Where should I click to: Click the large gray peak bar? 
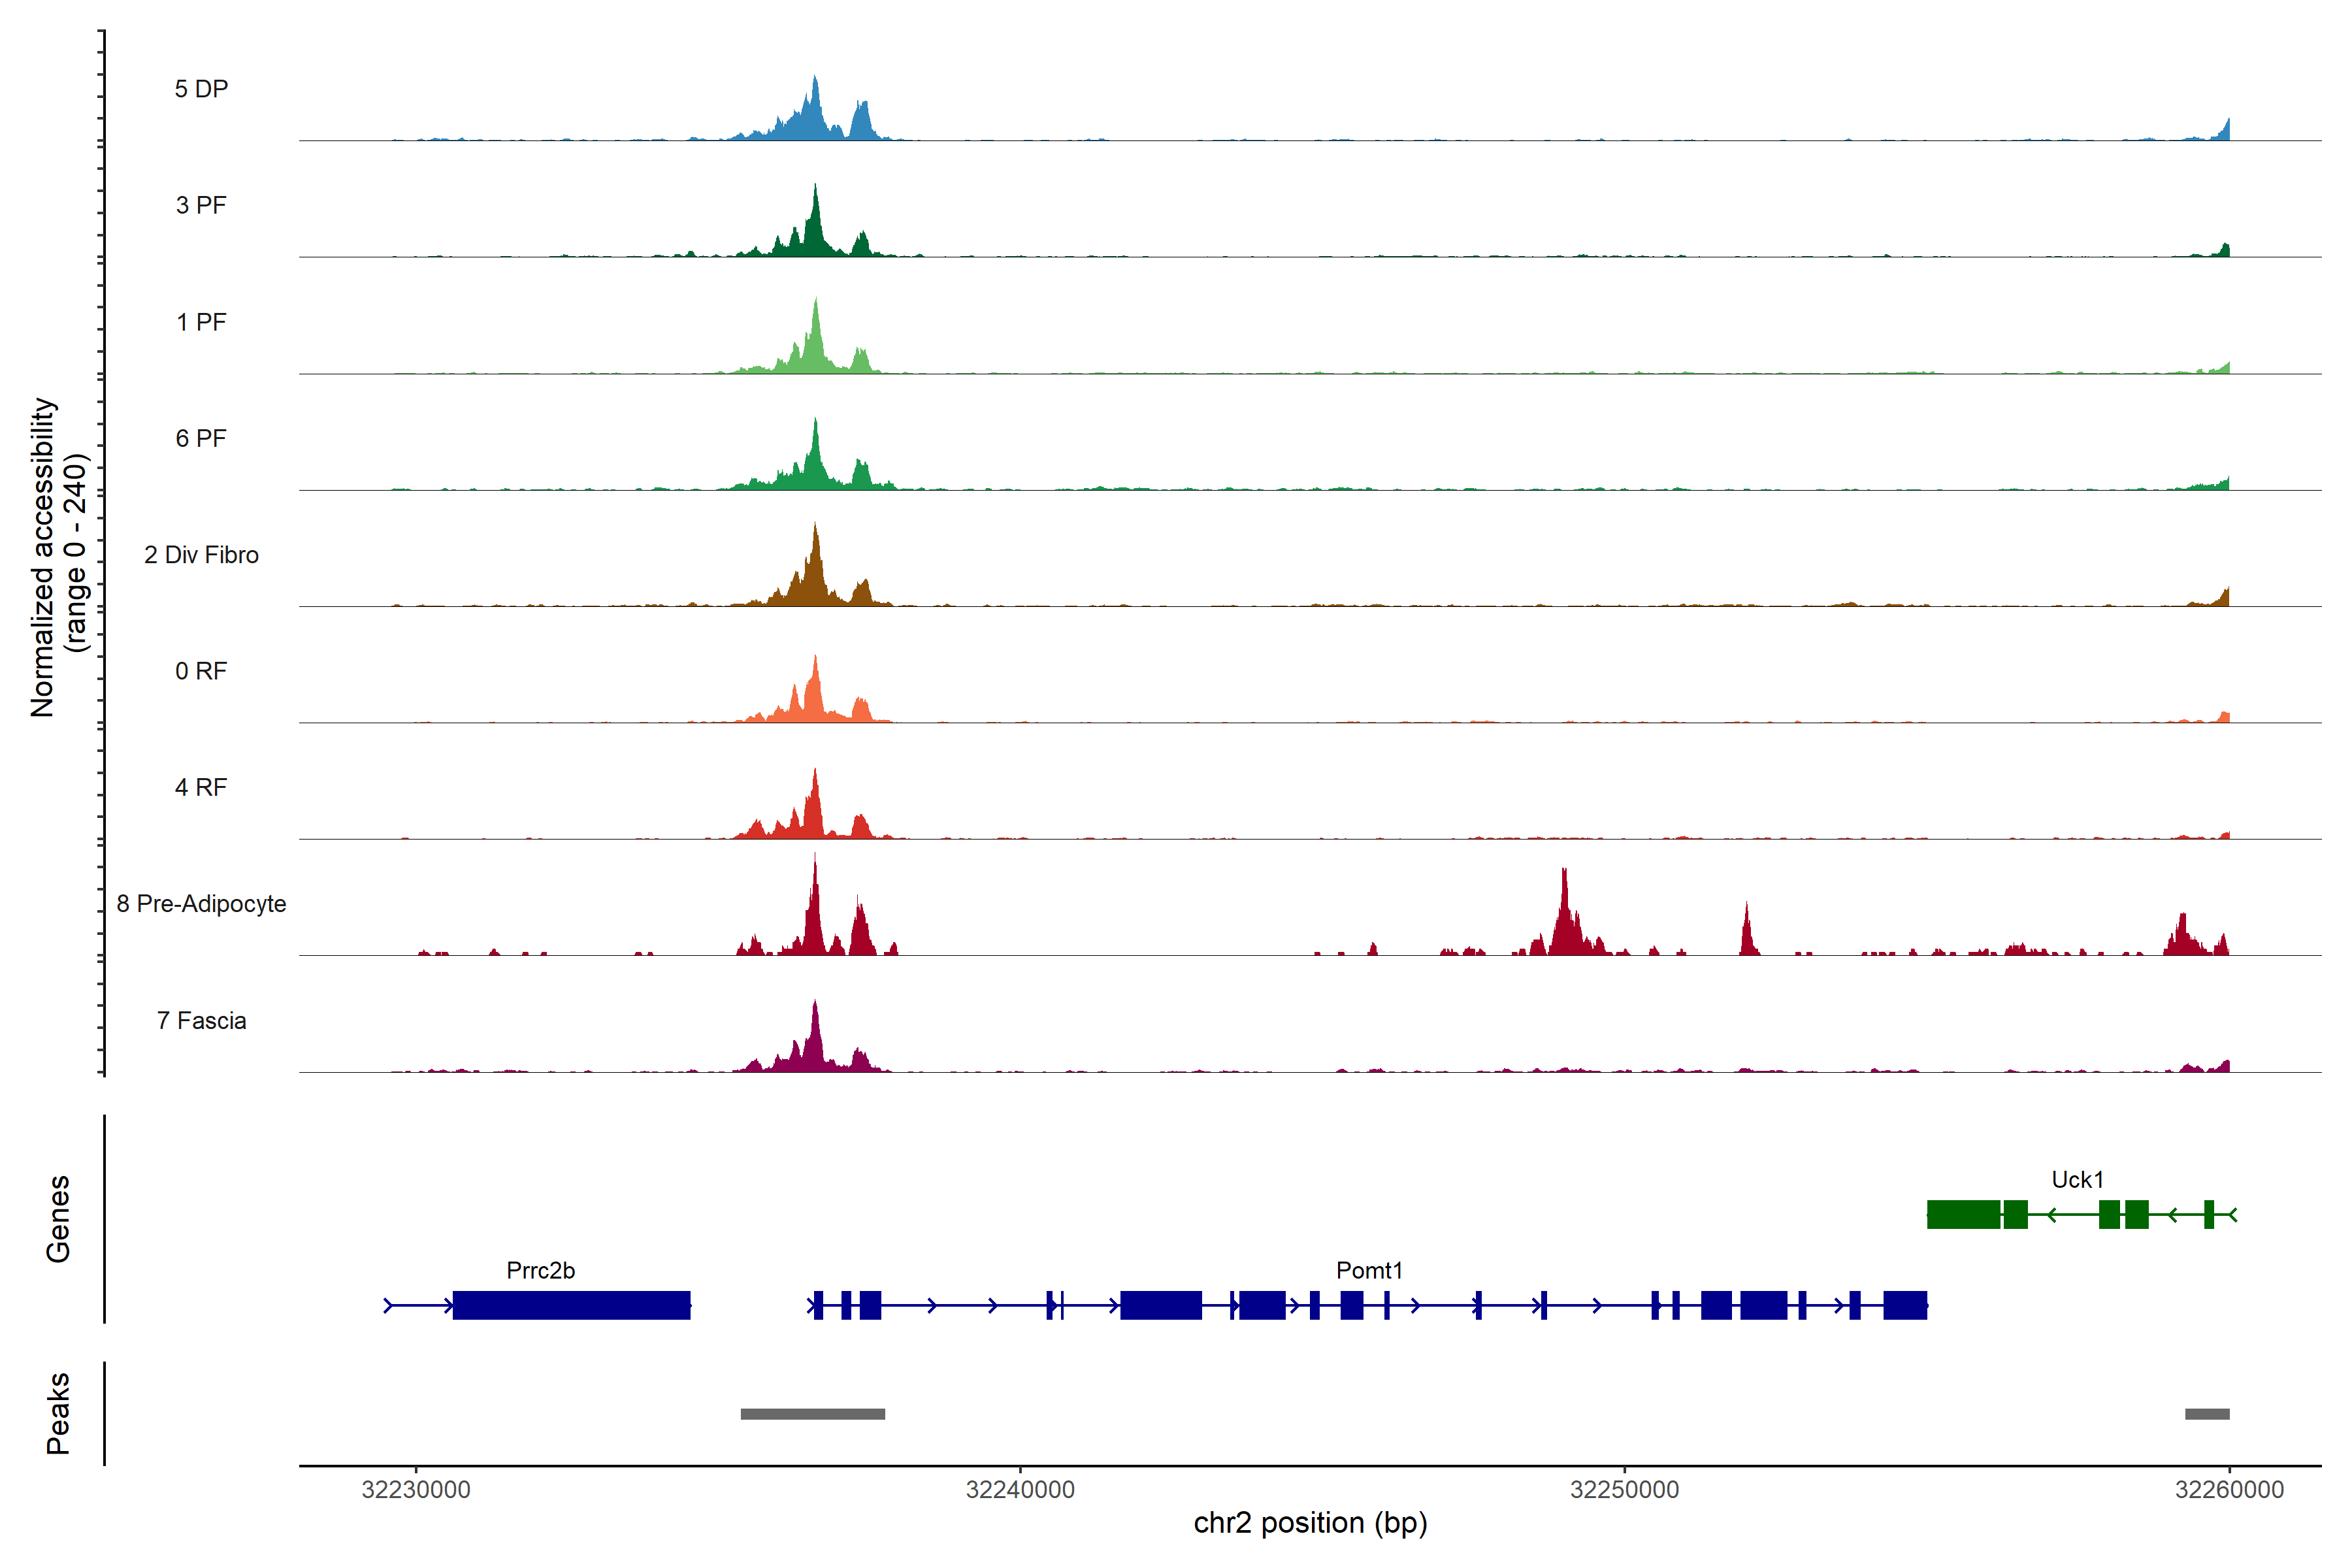812,1413
